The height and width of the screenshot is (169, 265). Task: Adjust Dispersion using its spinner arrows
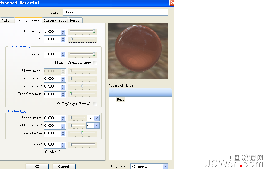[x=63, y=79]
